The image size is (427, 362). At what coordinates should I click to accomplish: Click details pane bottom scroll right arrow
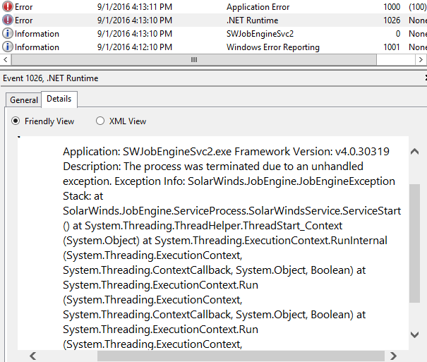pyautogui.click(x=393, y=356)
